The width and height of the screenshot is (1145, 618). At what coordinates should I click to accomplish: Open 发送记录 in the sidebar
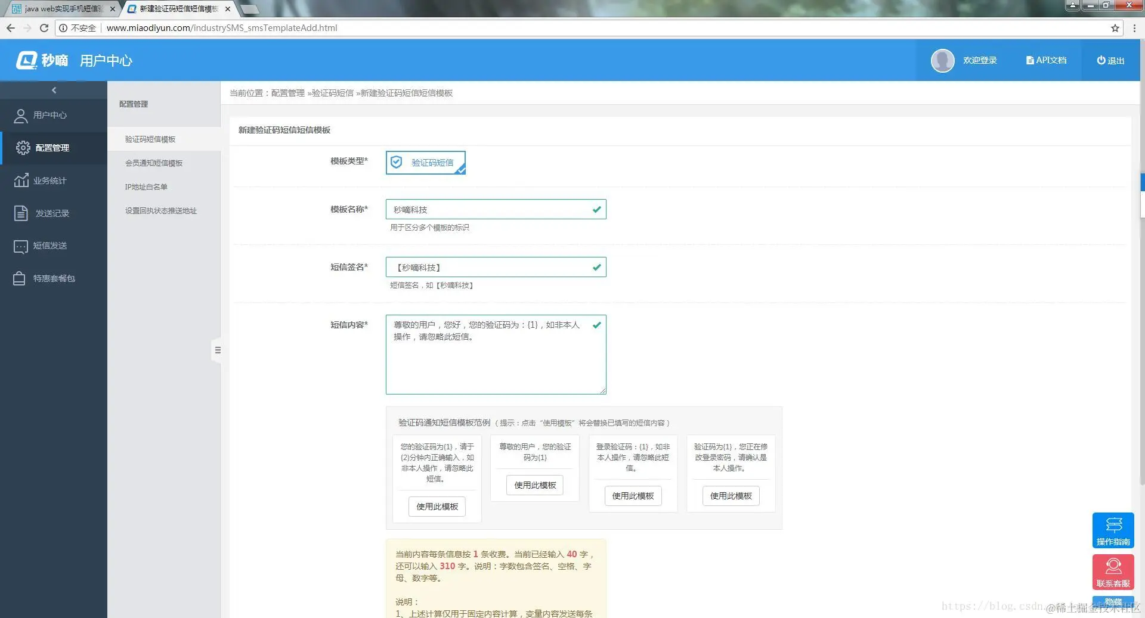(54, 213)
